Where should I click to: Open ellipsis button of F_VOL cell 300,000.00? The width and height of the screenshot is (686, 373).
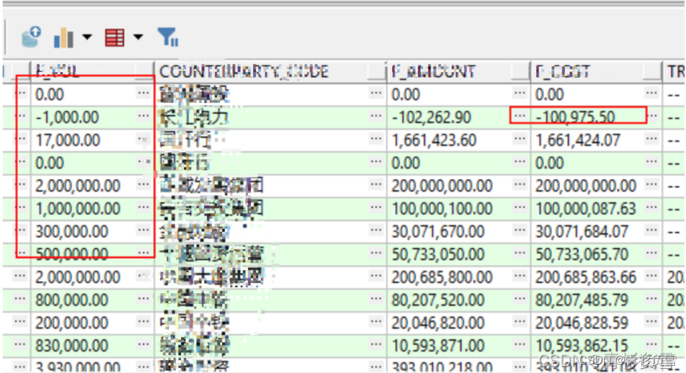pyautogui.click(x=143, y=230)
